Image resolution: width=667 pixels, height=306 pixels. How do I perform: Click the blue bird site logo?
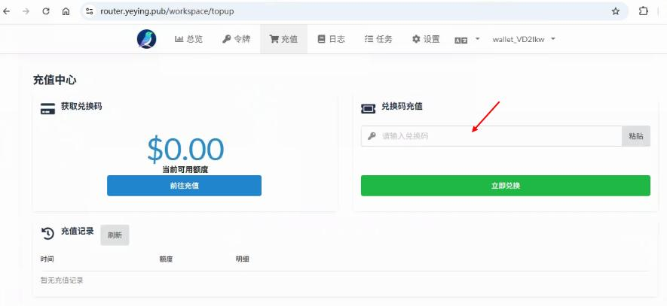pos(146,39)
